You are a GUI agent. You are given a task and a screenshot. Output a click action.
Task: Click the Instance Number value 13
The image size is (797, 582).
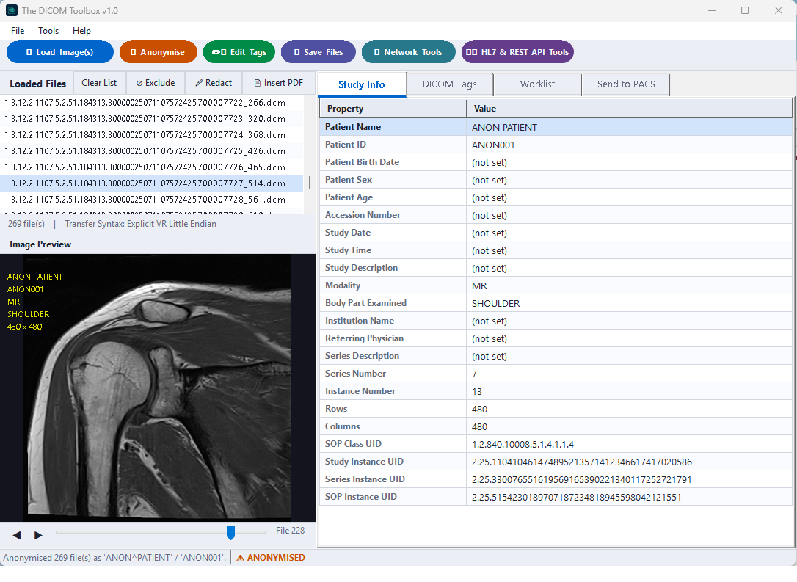tap(477, 391)
